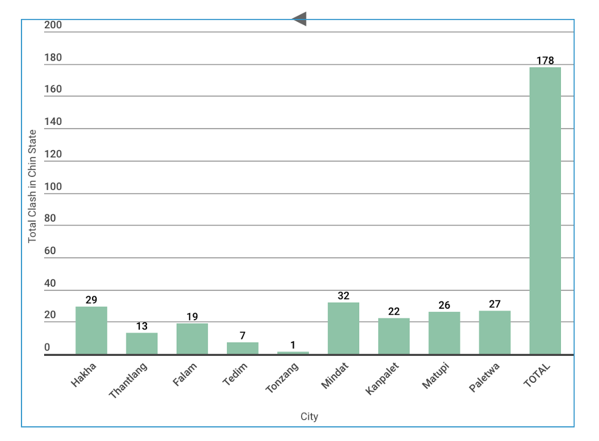Click the 200 value on vertical axis
Screen dimensions: 599x441
[x=53, y=25]
